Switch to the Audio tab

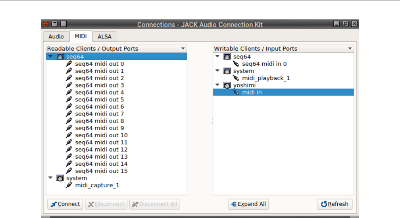[x=56, y=36]
